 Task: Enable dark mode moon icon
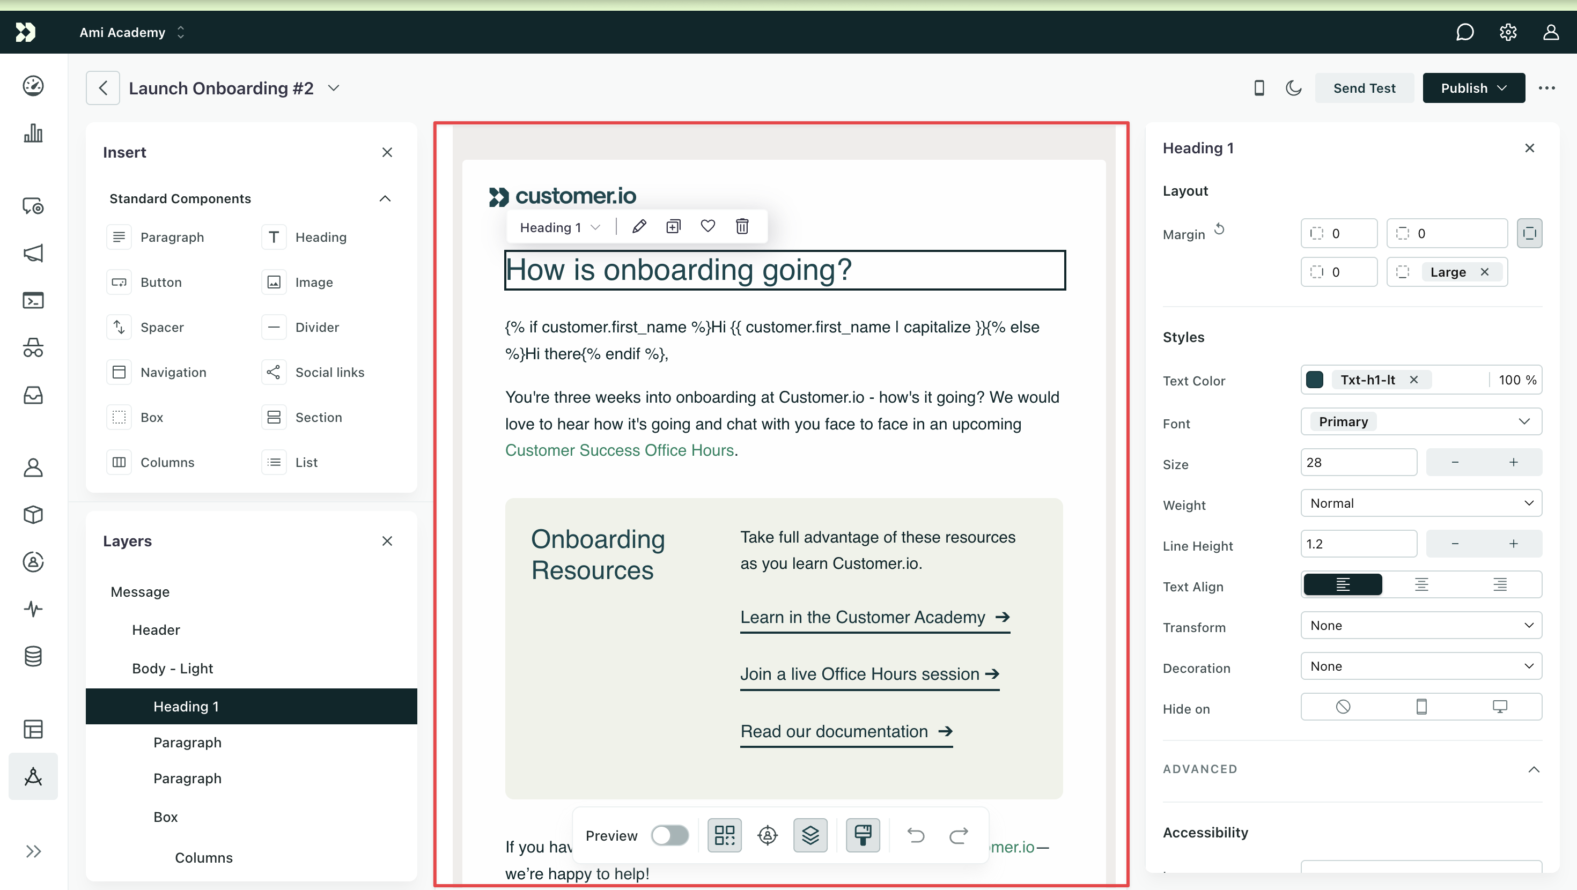pyautogui.click(x=1293, y=88)
